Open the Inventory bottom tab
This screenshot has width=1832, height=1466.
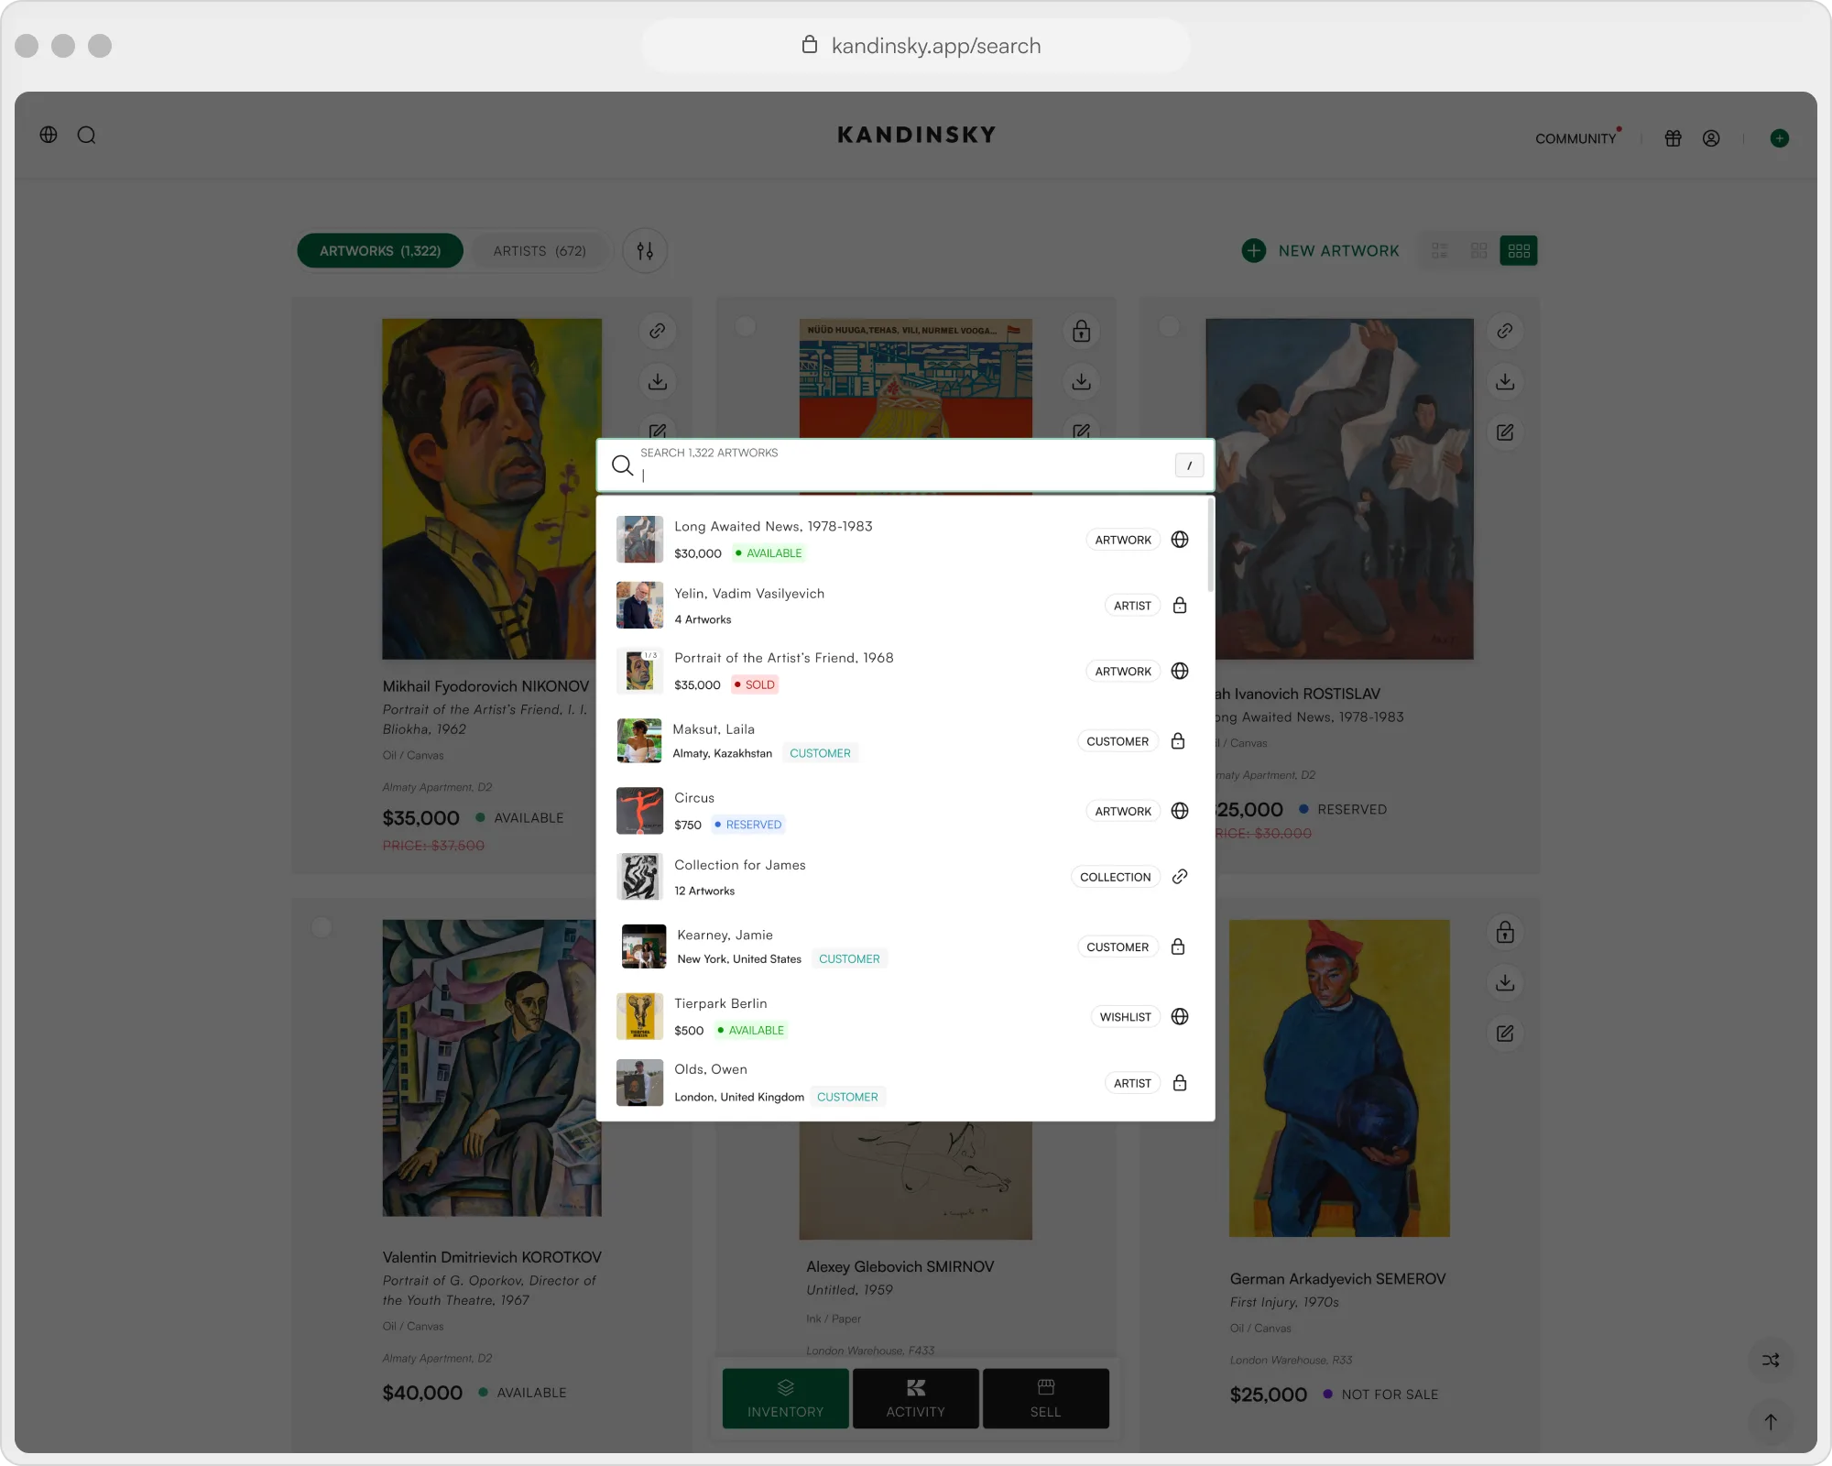pos(785,1399)
